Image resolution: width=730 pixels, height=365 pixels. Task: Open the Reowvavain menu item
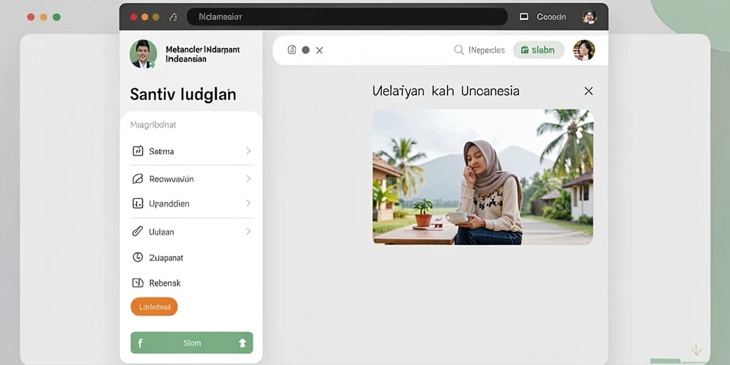(x=191, y=179)
